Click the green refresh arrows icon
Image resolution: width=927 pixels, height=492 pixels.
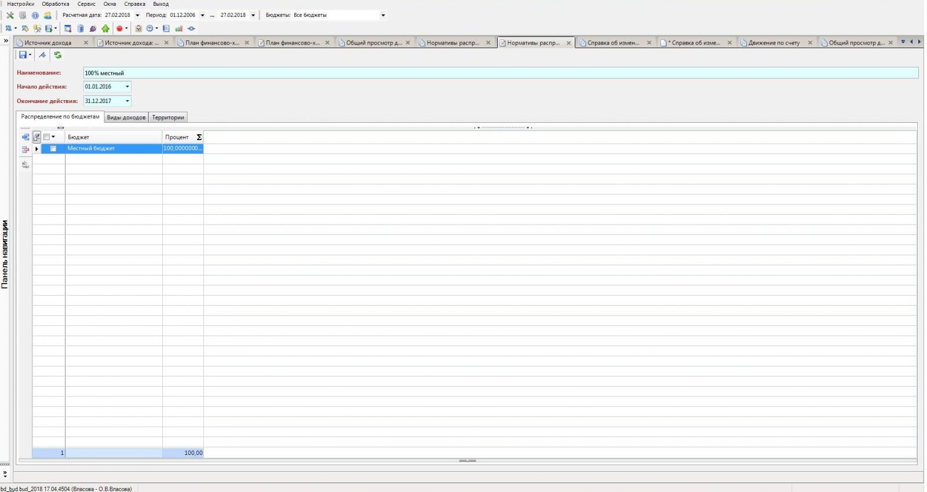(58, 55)
